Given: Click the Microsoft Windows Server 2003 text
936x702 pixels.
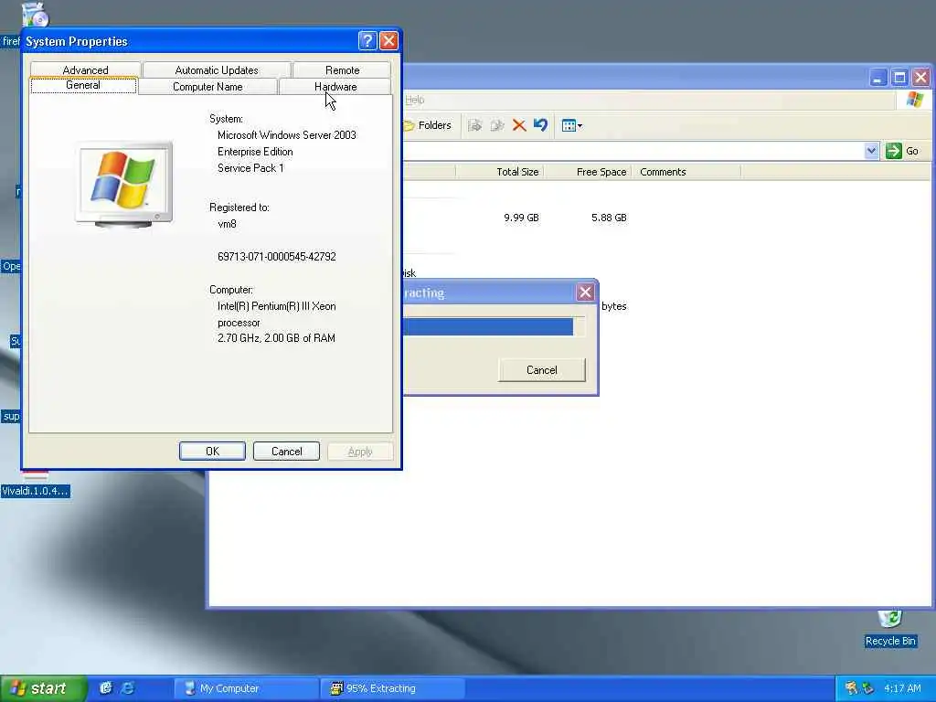Looking at the screenshot, I should pos(286,135).
